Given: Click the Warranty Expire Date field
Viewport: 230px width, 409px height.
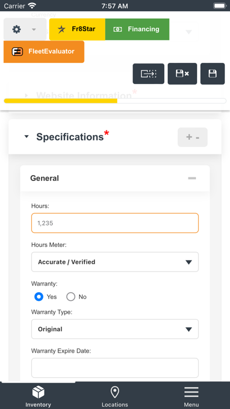Looking at the screenshot, I should pos(115,368).
